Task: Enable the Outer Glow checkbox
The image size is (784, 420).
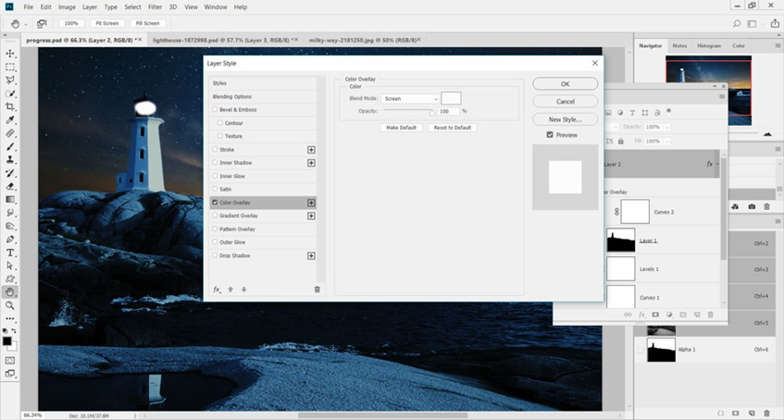Action: coord(216,242)
